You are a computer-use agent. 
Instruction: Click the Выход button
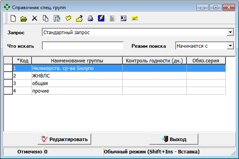click(x=174, y=139)
